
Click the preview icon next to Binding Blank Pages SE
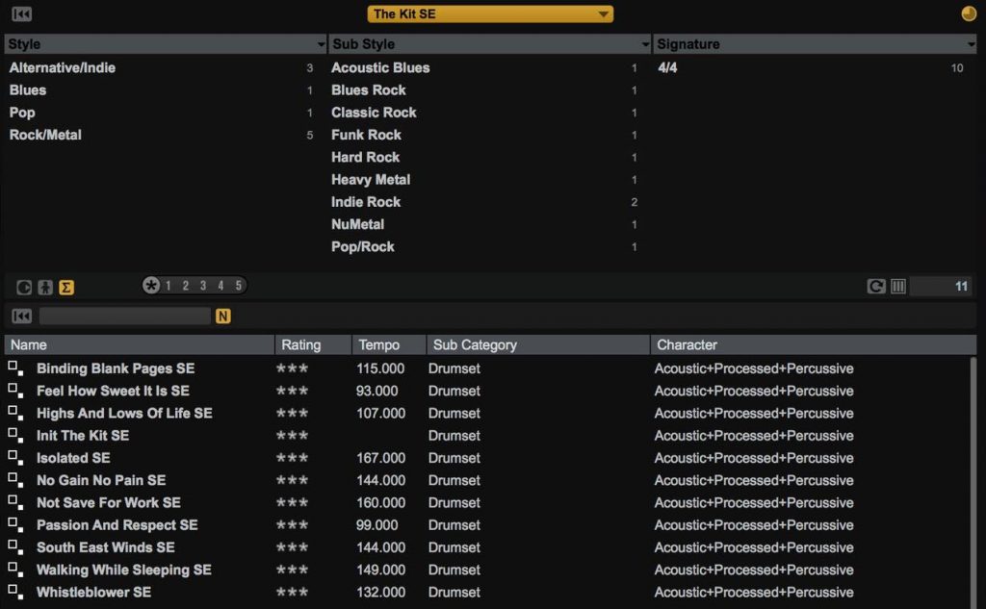point(13,368)
